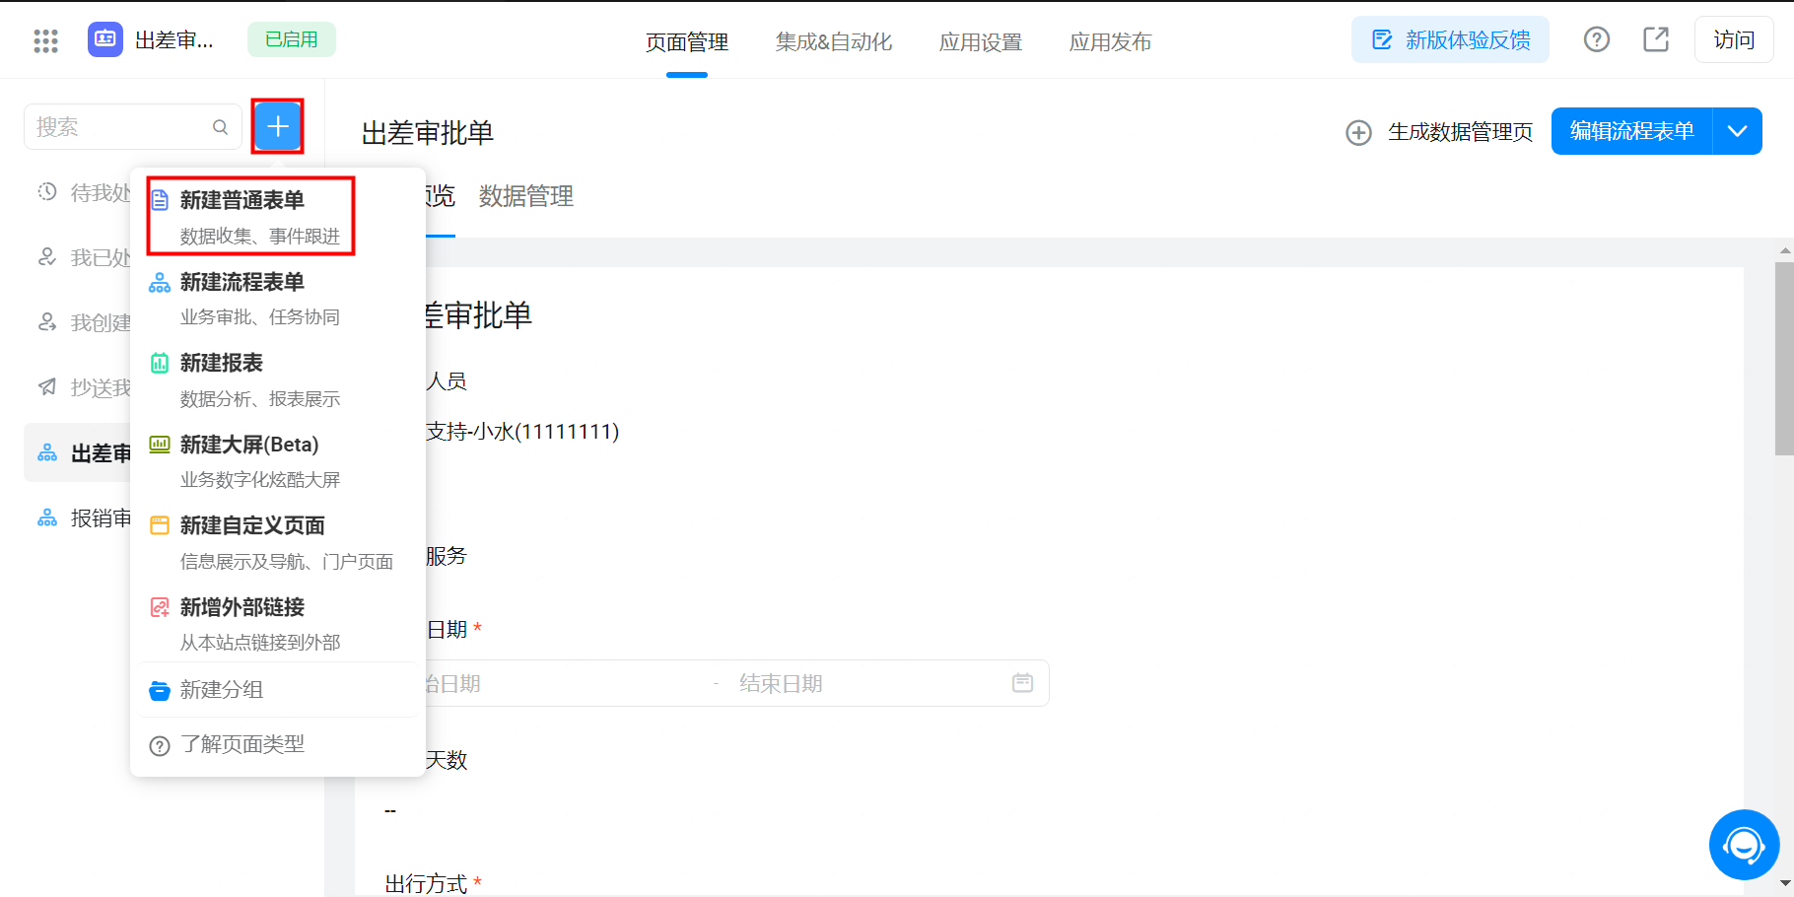Click the 新版体验反馈 feedback button

point(1450,39)
